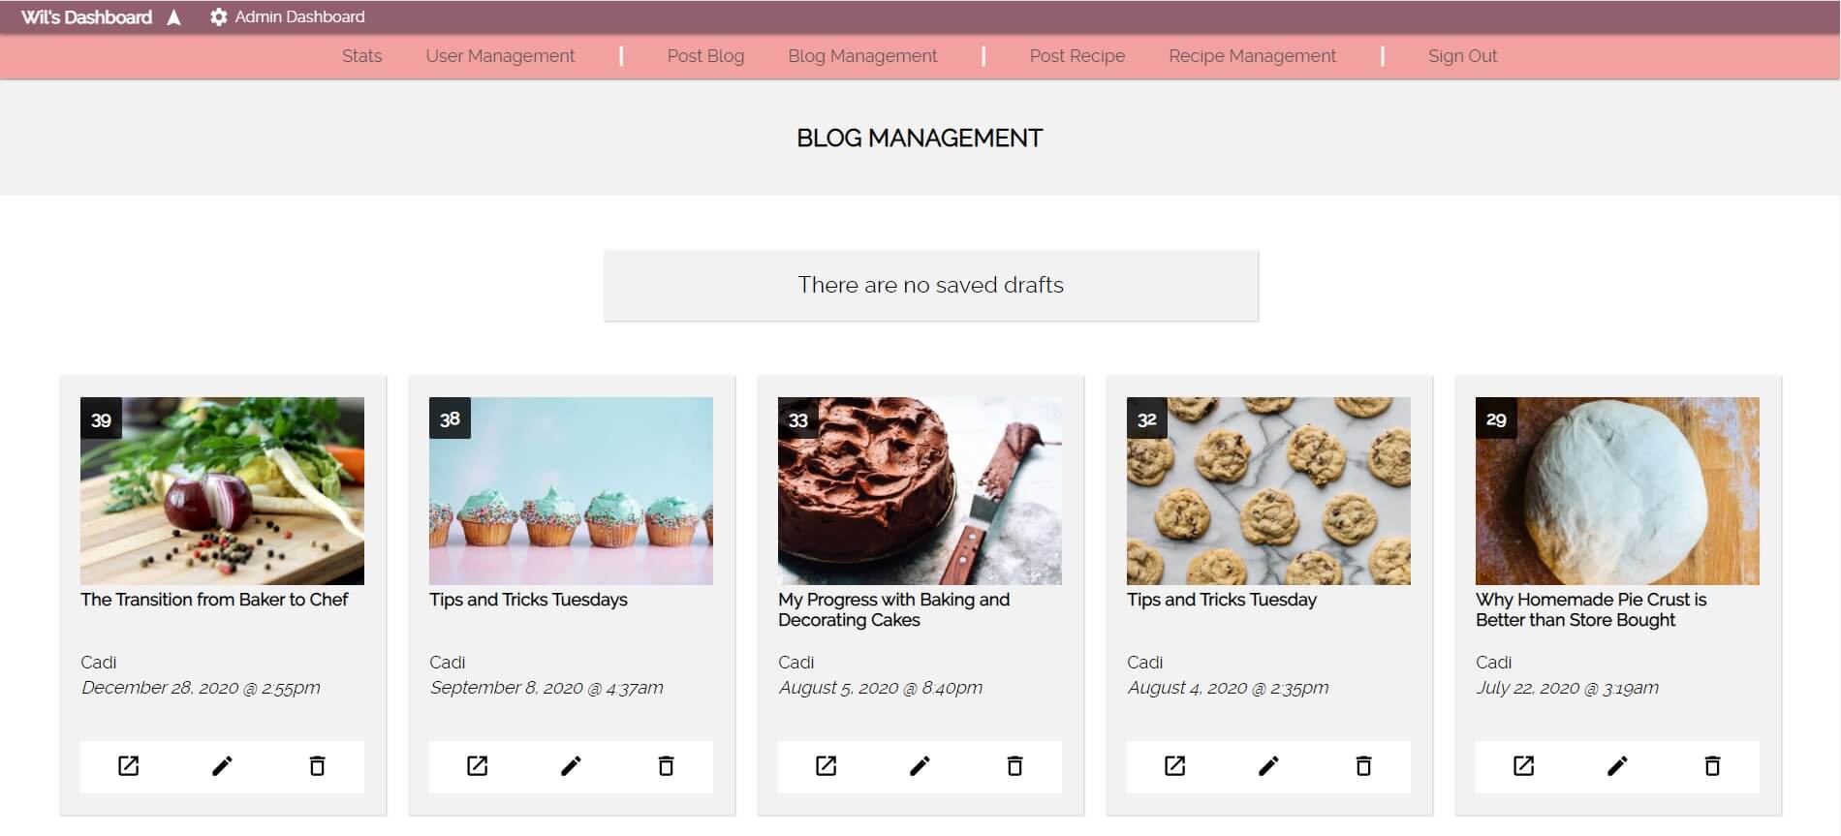
Task: Delete the post numbered 38
Action: tap(666, 766)
